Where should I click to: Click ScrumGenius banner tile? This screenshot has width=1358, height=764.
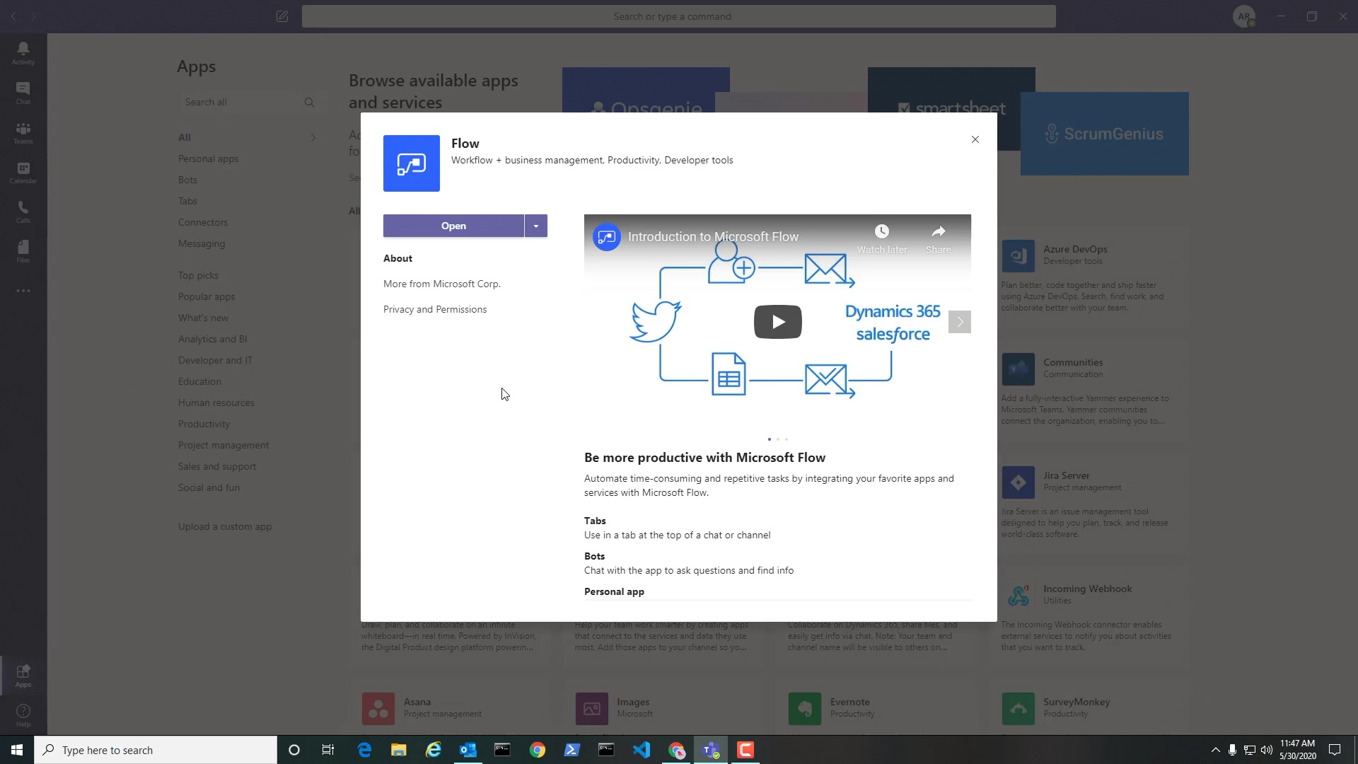[x=1104, y=134]
